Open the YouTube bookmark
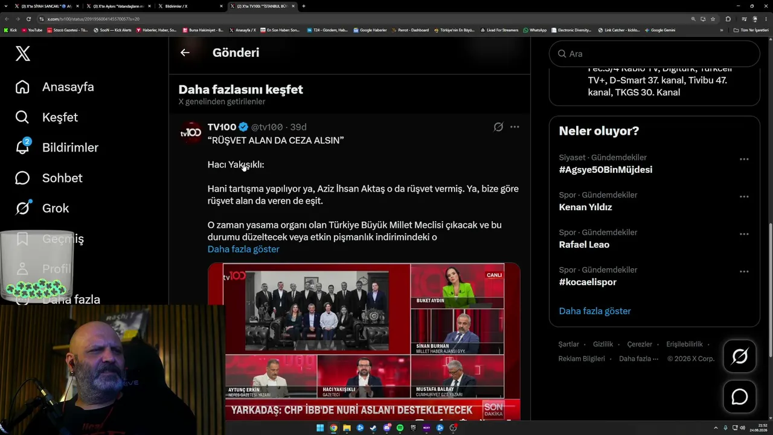The height and width of the screenshot is (435, 773). 32,30
